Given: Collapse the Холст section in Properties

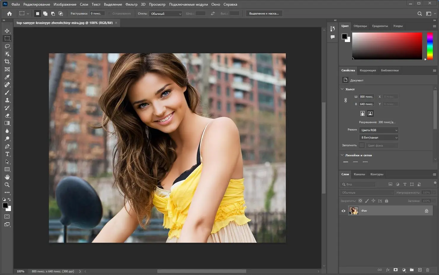Looking at the screenshot, I should pyautogui.click(x=342, y=89).
